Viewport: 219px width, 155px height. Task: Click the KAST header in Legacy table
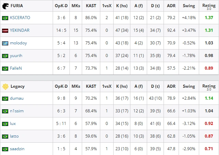tap(91, 86)
